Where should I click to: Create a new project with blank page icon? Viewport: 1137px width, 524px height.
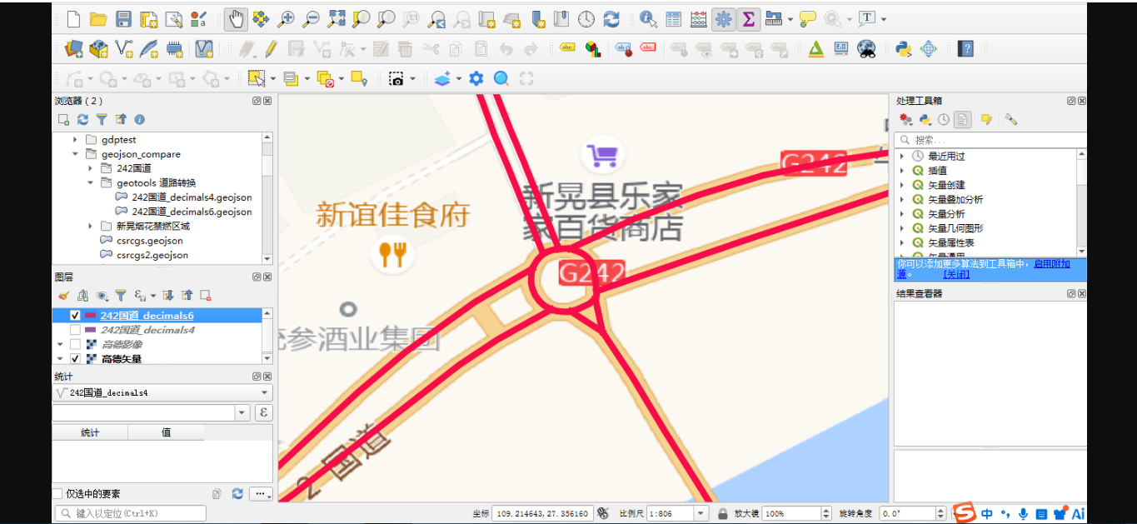tap(73, 19)
